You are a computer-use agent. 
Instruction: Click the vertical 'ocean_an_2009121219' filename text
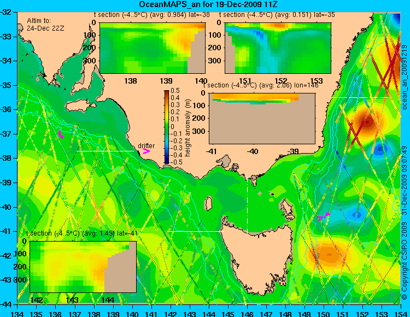coord(405,77)
